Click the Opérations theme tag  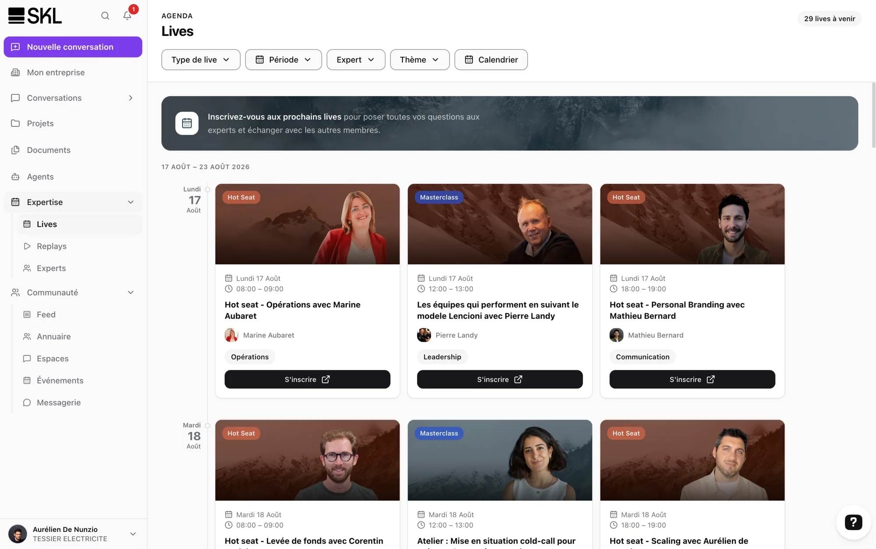pos(250,357)
